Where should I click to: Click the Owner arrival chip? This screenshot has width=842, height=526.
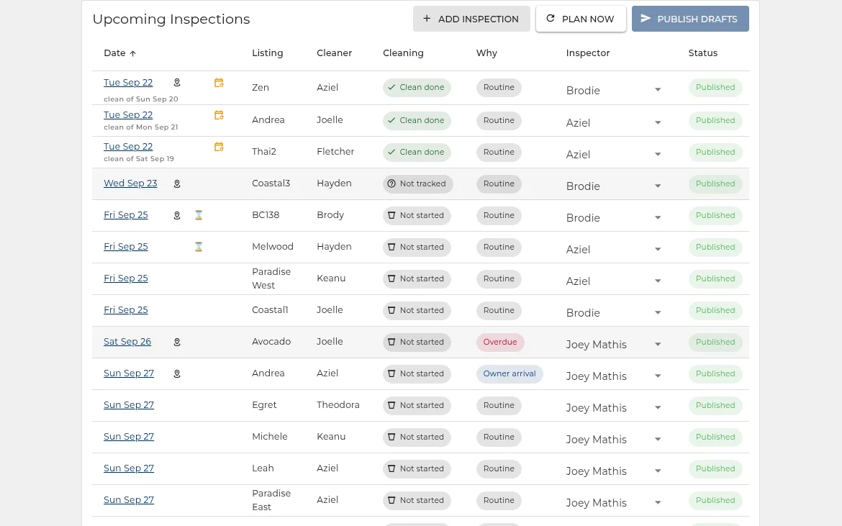click(510, 373)
